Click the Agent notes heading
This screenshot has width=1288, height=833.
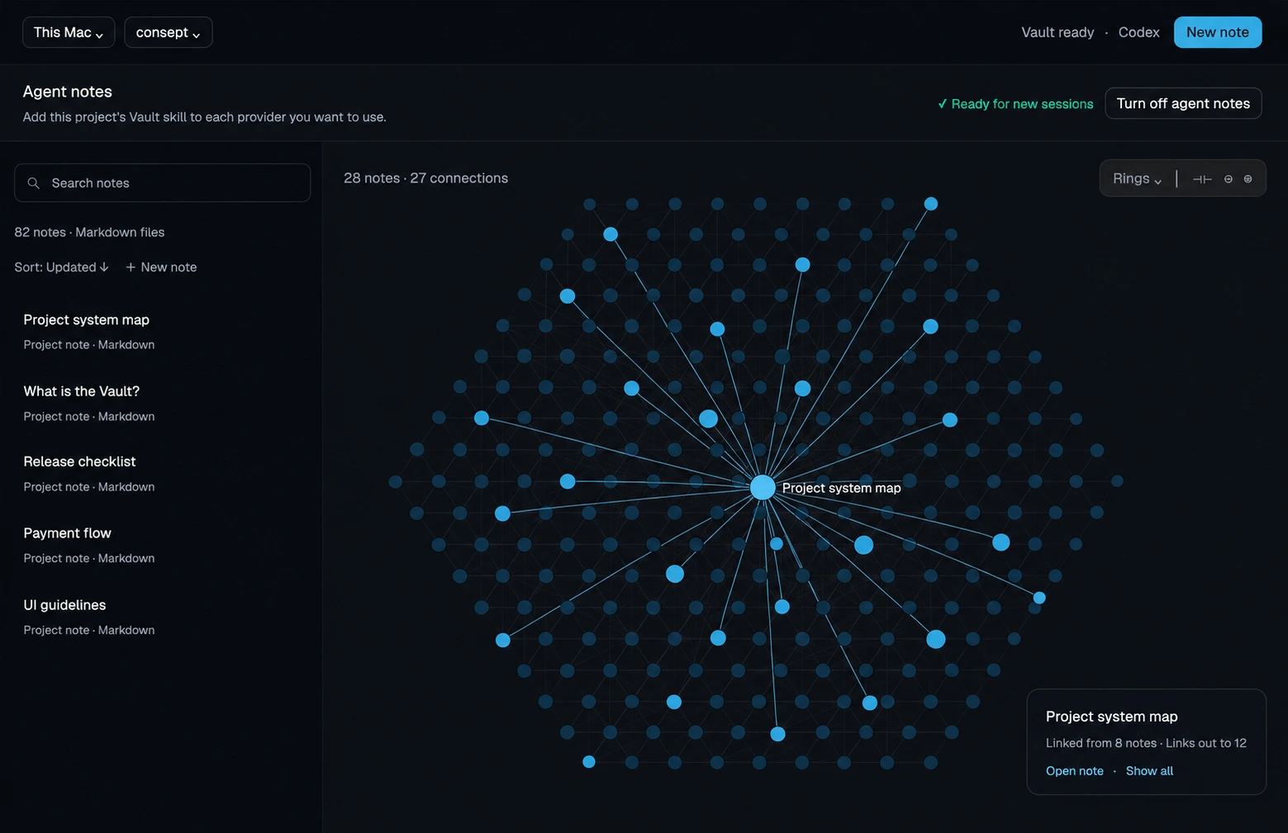coord(68,92)
